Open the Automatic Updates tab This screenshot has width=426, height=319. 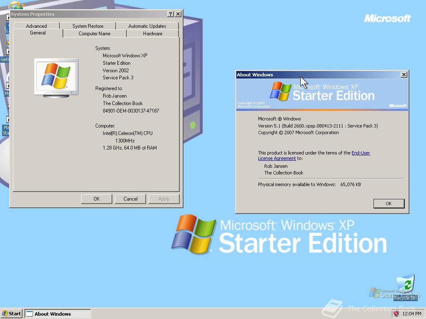[147, 26]
